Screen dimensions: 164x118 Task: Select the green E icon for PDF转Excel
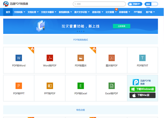click(x=81, y=86)
